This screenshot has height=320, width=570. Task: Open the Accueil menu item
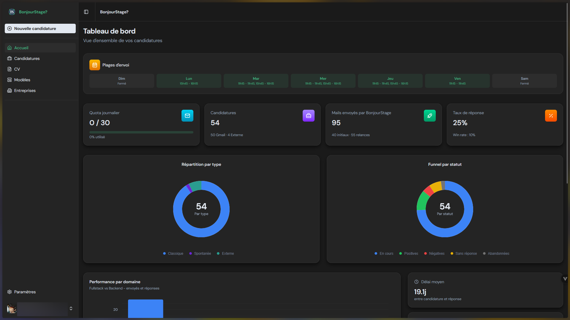click(x=21, y=48)
